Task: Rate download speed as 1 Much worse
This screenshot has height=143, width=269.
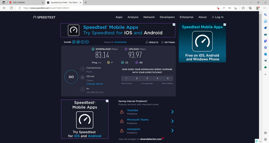Action: point(126,78)
